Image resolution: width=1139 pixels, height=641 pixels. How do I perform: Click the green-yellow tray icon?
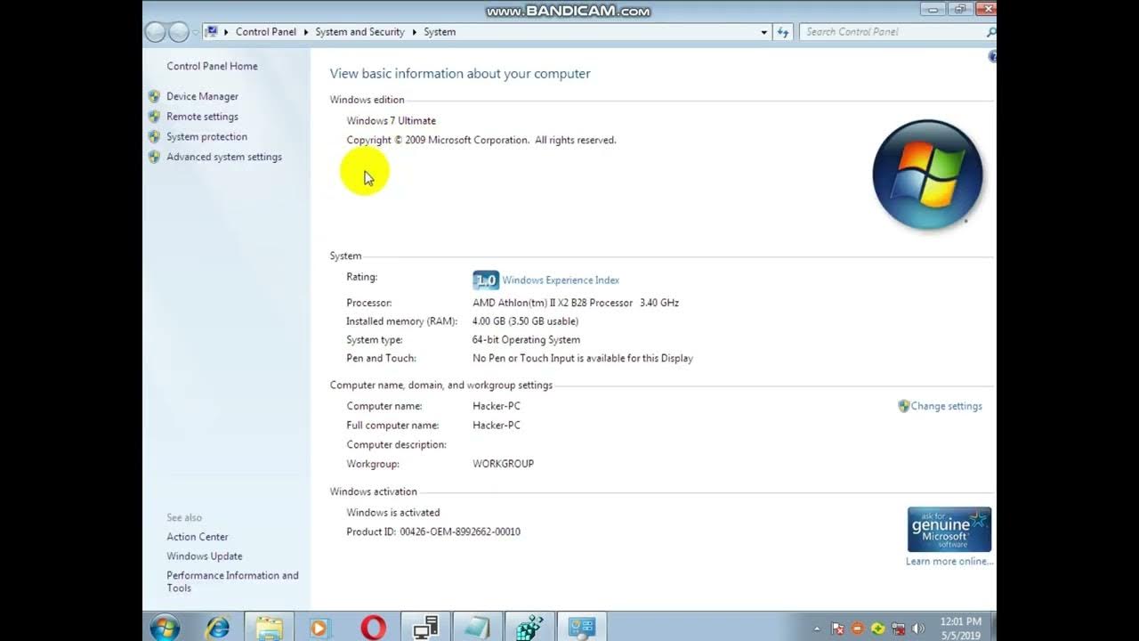point(878,629)
